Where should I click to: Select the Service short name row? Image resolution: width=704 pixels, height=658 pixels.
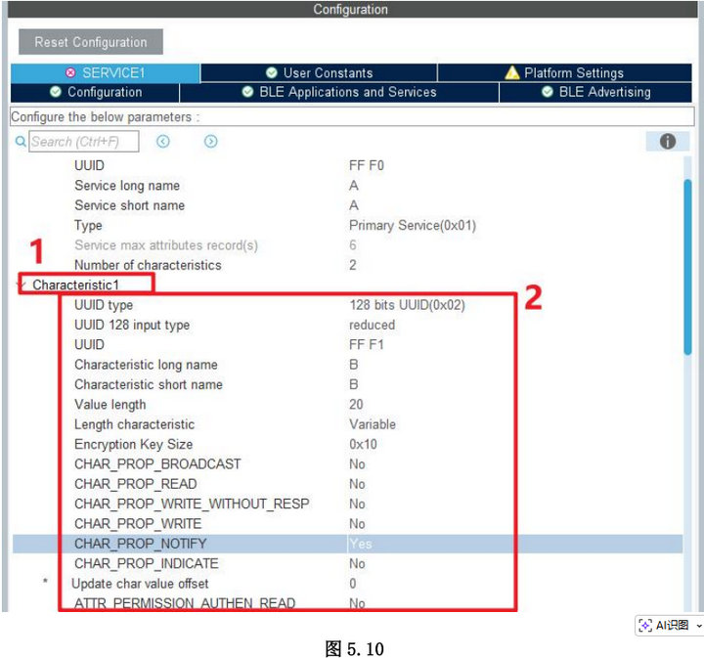click(347, 205)
